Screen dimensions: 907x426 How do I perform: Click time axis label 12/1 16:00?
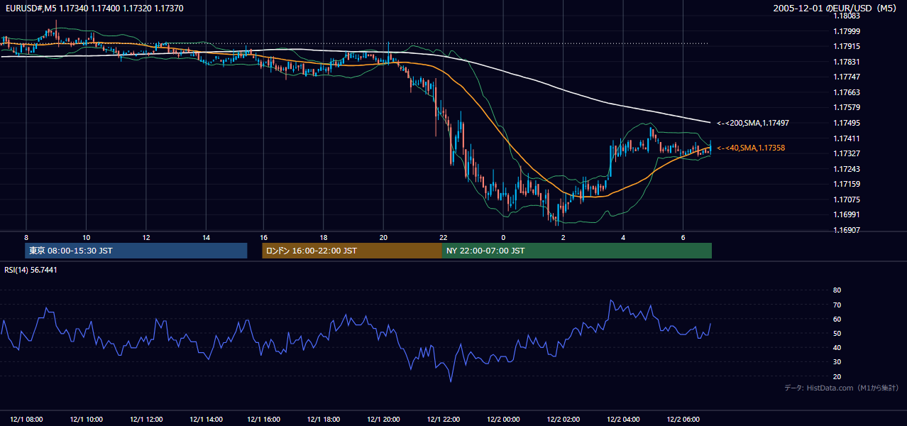[263, 419]
